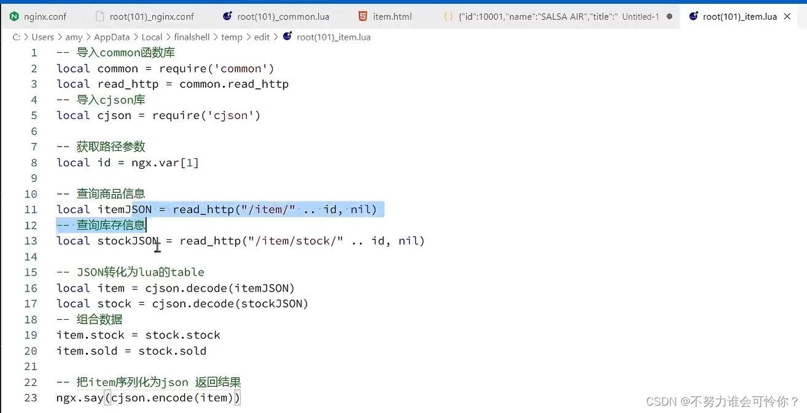Image resolution: width=807 pixels, height=413 pixels.
Task: Click 'ngx.var[1]' on line 8
Action: coord(165,163)
